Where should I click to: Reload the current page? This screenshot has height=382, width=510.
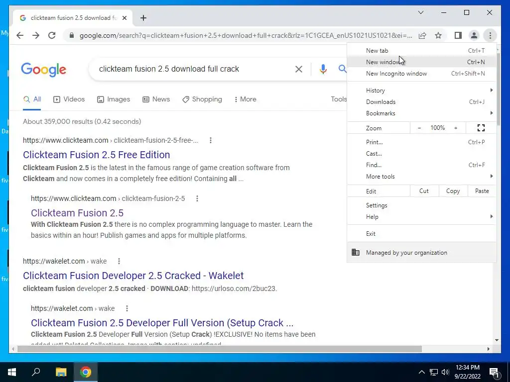pyautogui.click(x=52, y=35)
